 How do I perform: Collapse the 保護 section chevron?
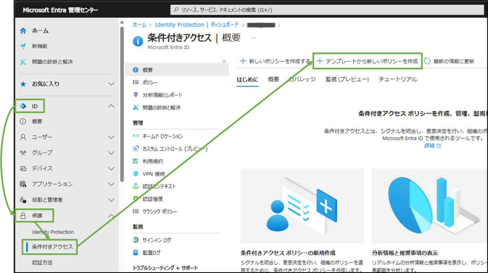point(111,216)
